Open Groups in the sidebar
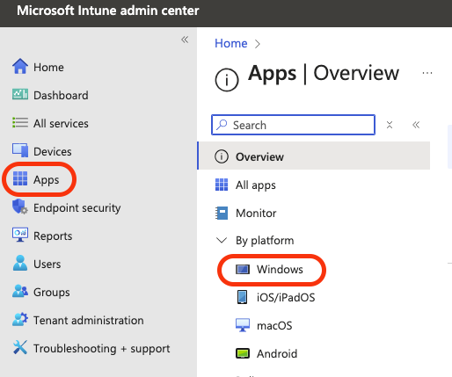 (x=52, y=293)
